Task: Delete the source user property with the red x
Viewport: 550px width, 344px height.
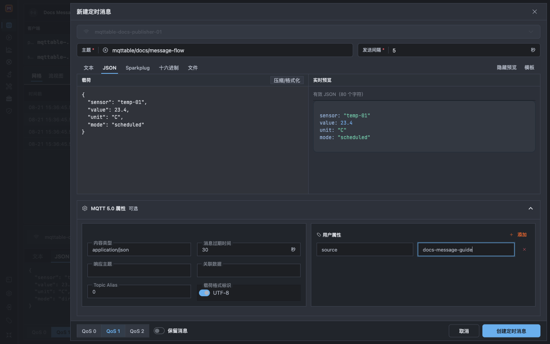Action: pyautogui.click(x=524, y=250)
